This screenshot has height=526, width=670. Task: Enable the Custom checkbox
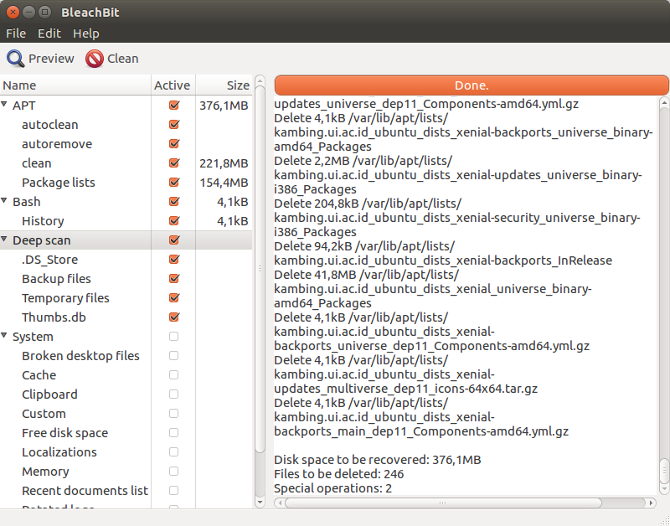click(x=173, y=413)
